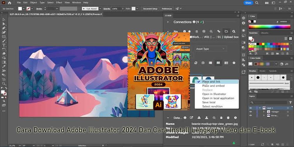The width and height of the screenshot is (294, 147).
Task: Click the Details upload icon
Action: click(206, 118)
